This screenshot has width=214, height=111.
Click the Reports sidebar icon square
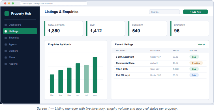[6, 64]
